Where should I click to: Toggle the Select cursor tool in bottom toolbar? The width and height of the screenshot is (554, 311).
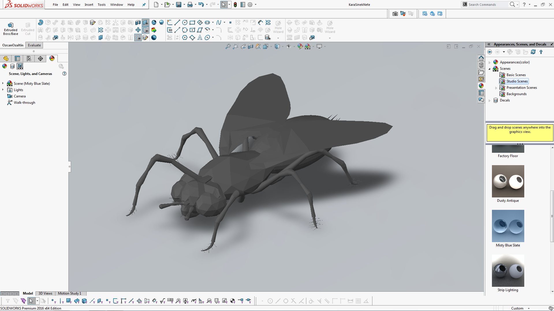coord(31,301)
